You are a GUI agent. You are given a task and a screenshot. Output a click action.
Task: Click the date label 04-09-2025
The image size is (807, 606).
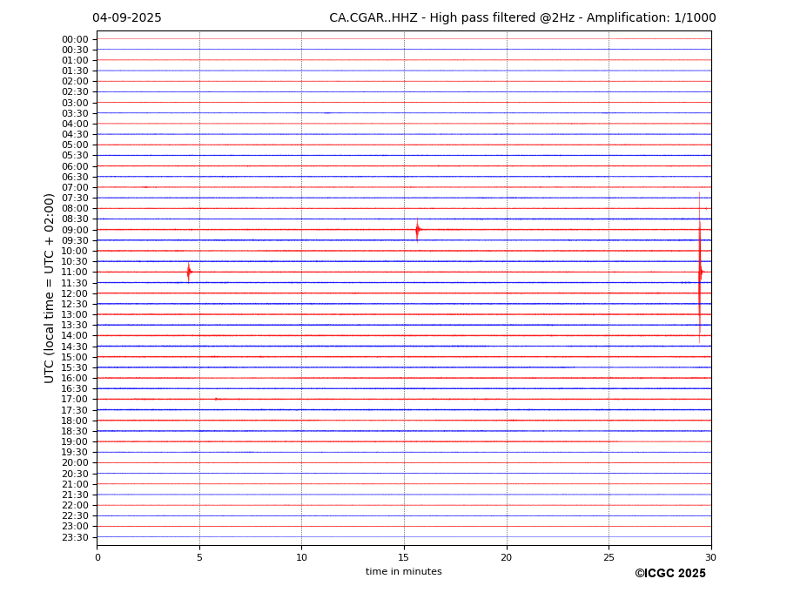click(x=126, y=18)
